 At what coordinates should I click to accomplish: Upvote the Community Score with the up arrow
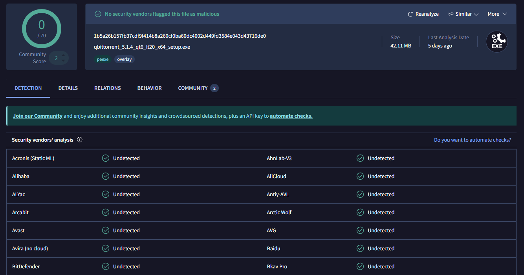63,55
